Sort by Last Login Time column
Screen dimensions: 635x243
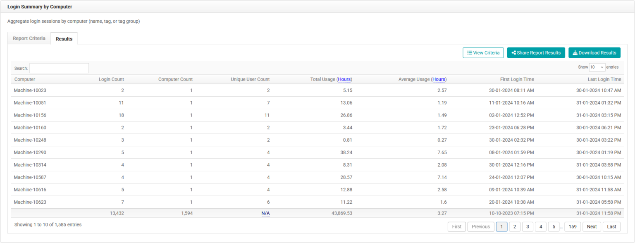(x=604, y=79)
